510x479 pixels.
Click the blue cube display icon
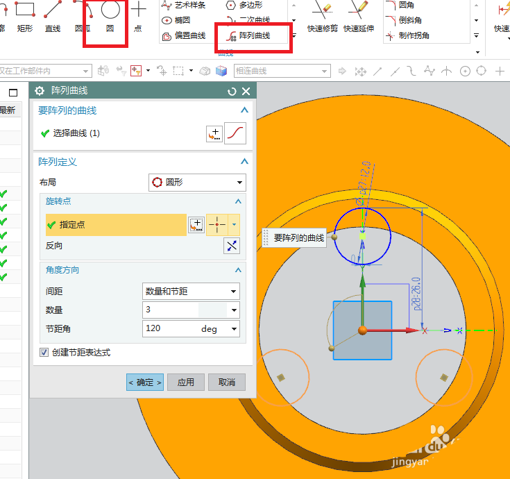221,71
